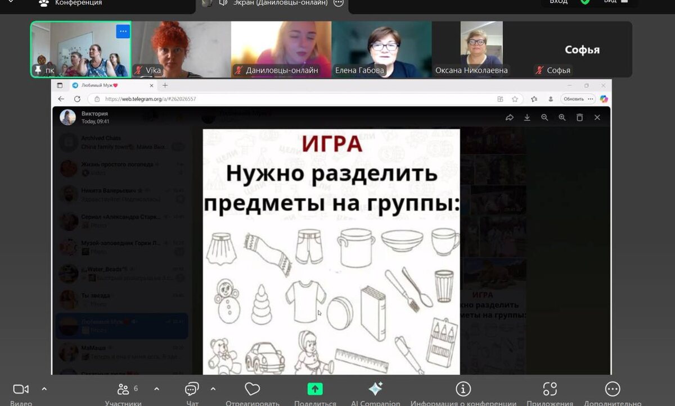The image size is (675, 406).
Task: Open the Никита Валерьевич chat
Action: (x=121, y=195)
